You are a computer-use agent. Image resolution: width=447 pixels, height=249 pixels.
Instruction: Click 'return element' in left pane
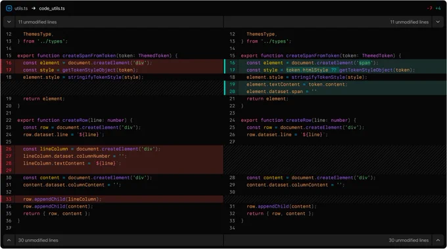click(x=44, y=99)
